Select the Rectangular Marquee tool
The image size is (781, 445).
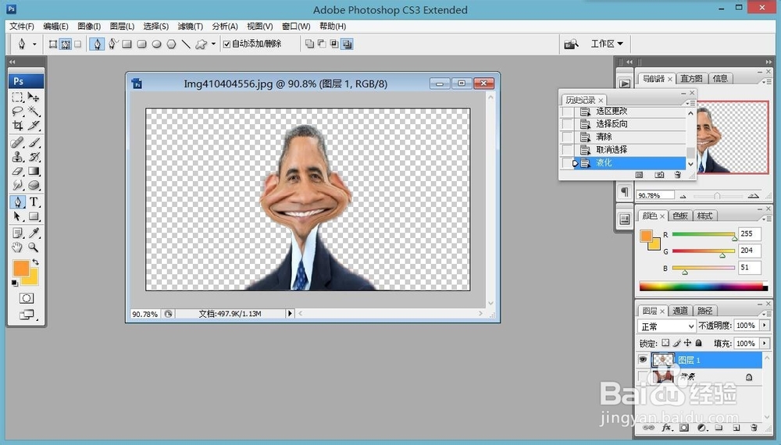[x=18, y=97]
